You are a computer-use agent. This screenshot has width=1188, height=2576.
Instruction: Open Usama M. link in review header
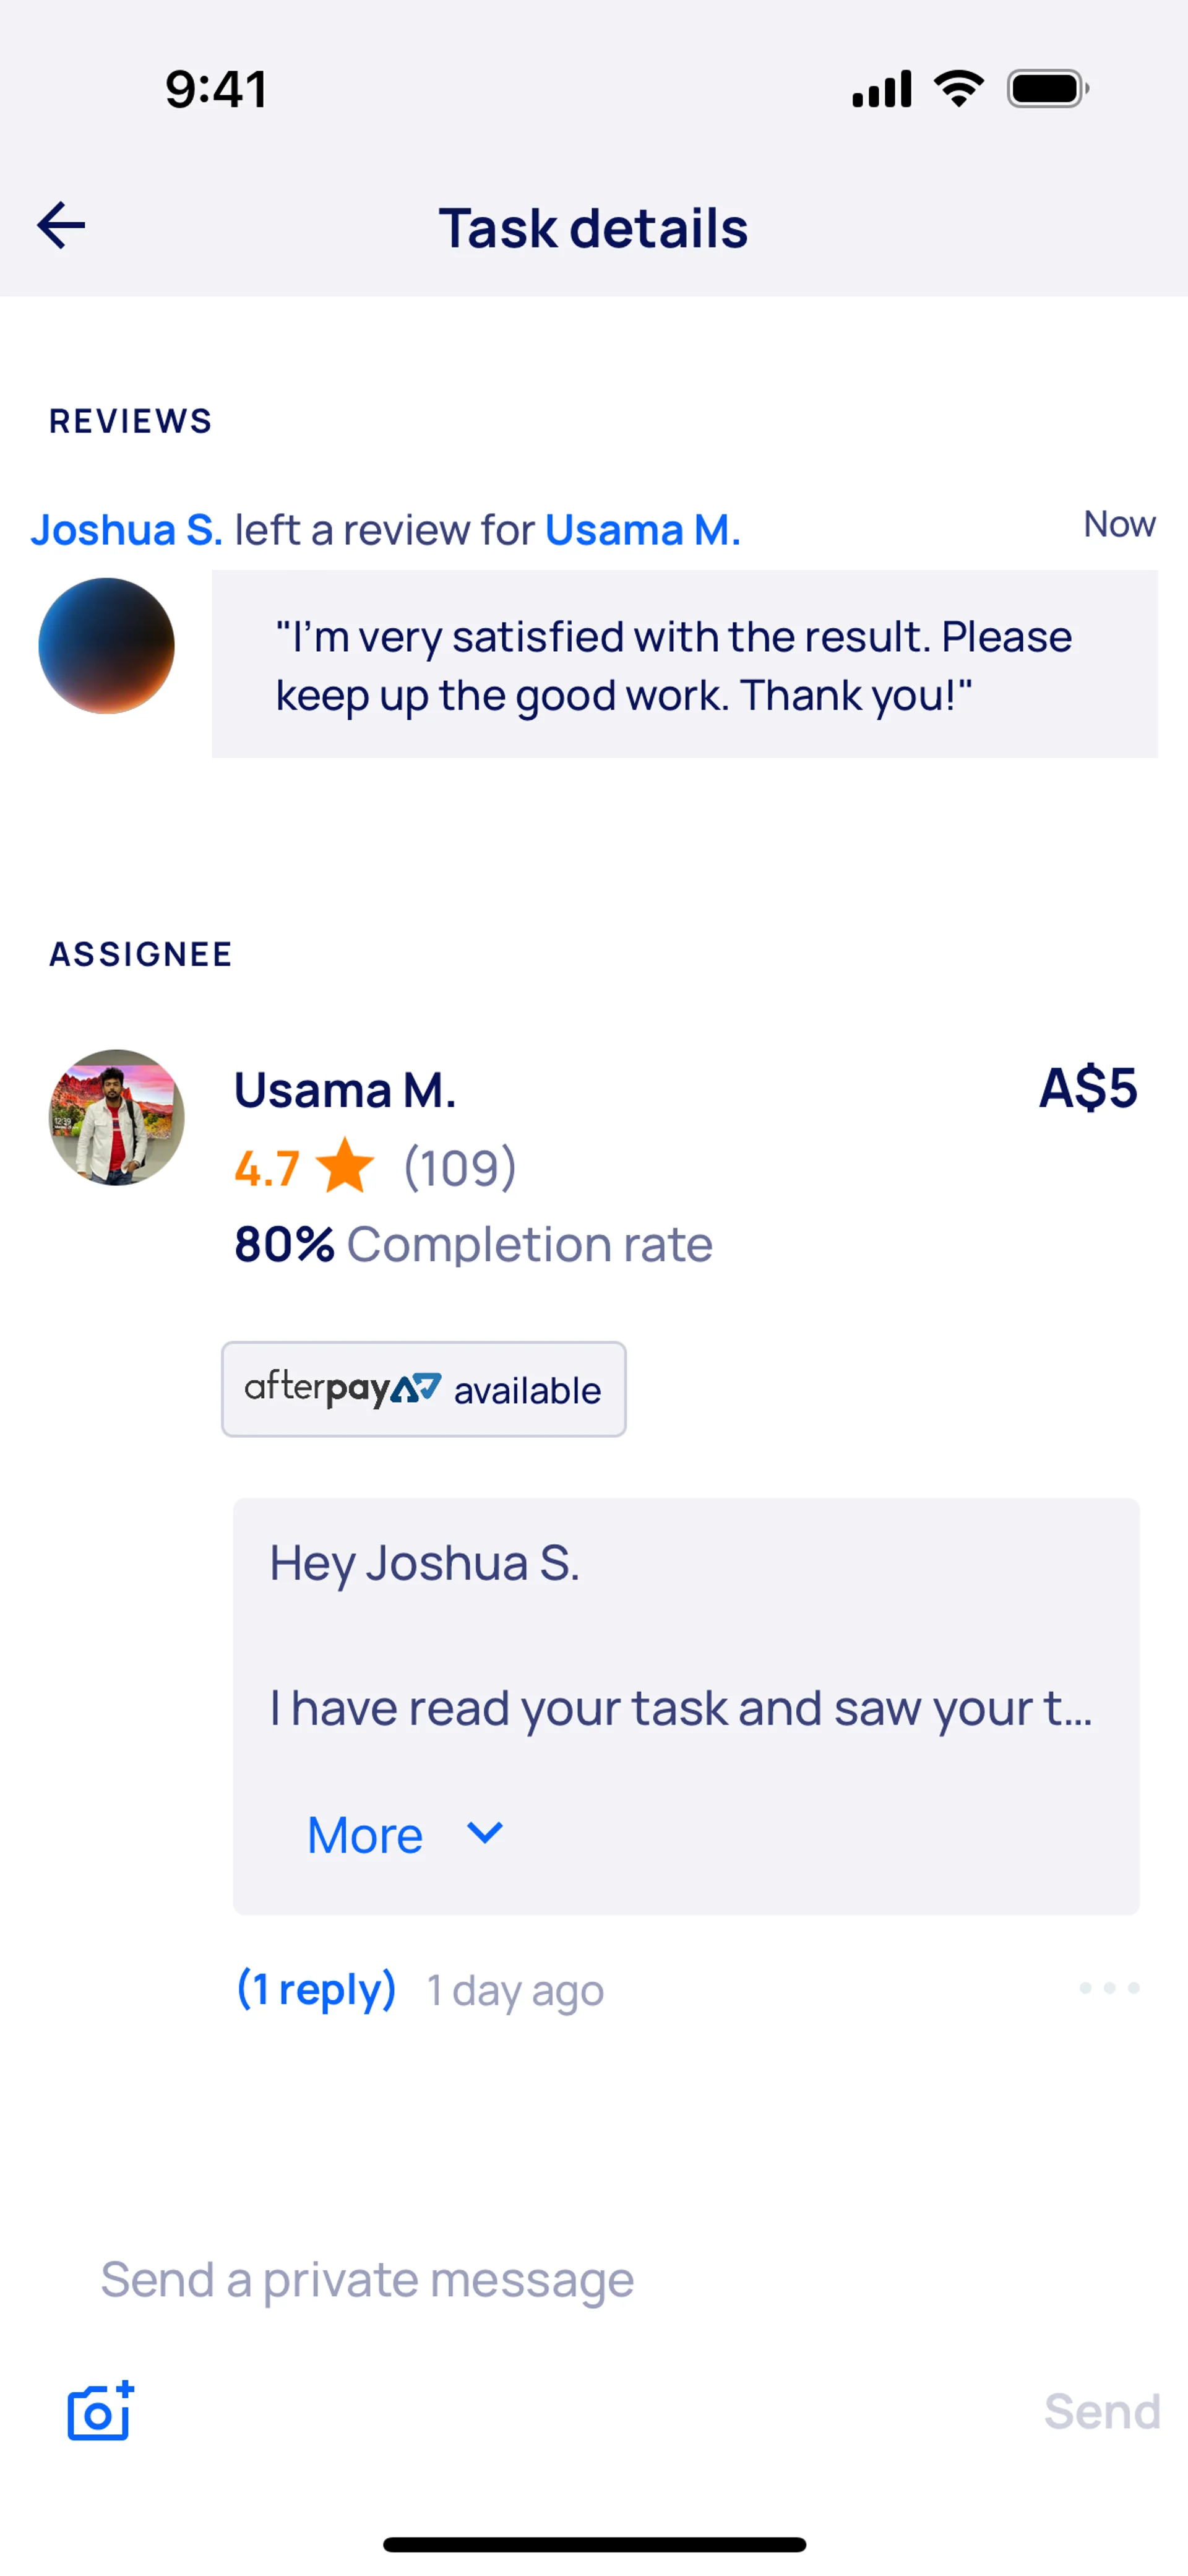point(642,530)
